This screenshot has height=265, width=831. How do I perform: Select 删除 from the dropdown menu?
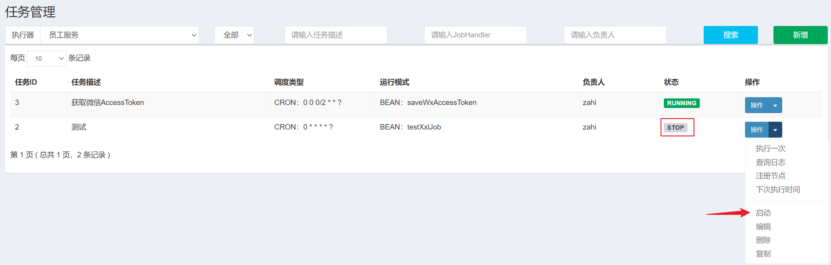763,240
